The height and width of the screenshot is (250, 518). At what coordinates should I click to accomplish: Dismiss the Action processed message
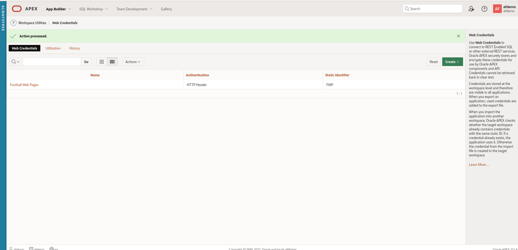[459, 36]
